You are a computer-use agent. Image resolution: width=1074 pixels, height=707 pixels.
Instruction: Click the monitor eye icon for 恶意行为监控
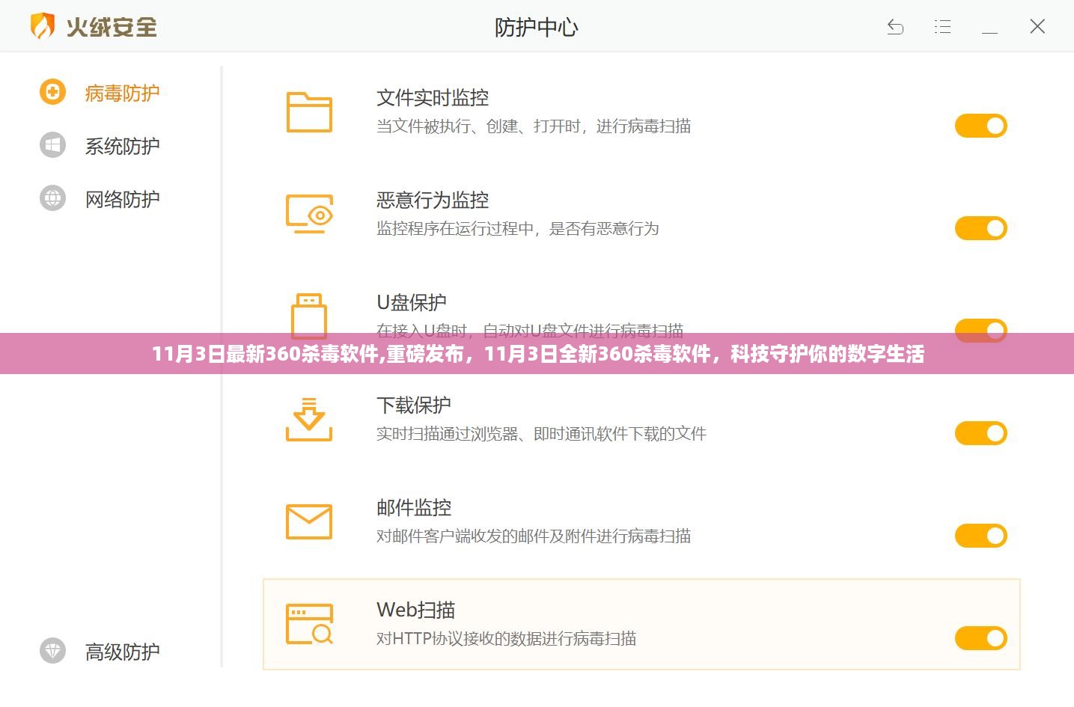[309, 214]
